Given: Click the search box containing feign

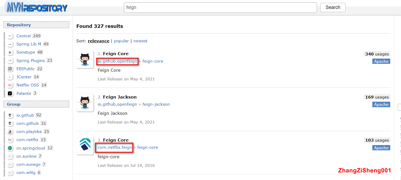Looking at the screenshot, I should coord(220,8).
